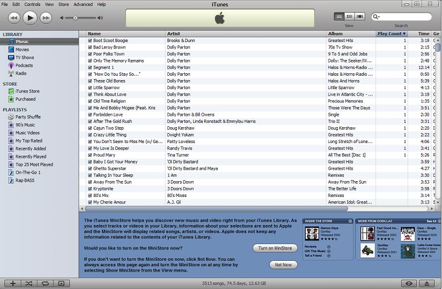
Task: Switch to list view
Action: 339,17
